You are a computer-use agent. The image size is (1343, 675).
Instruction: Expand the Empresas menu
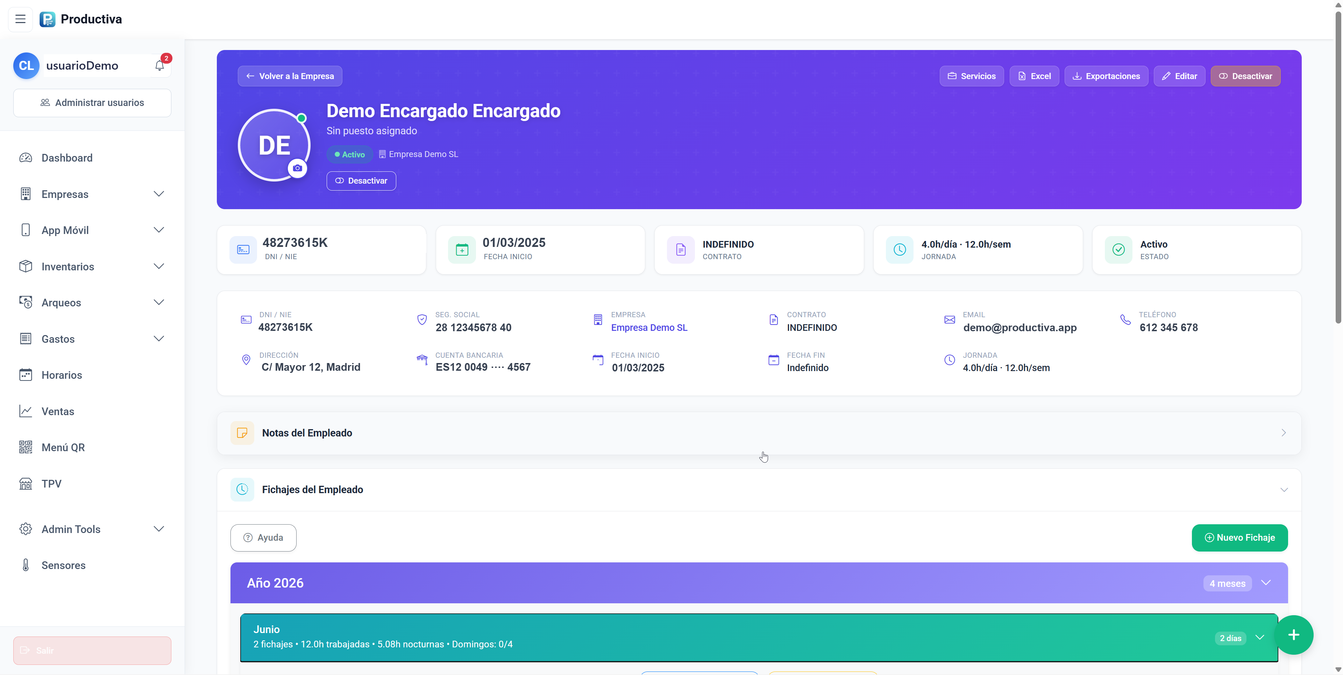pos(92,194)
